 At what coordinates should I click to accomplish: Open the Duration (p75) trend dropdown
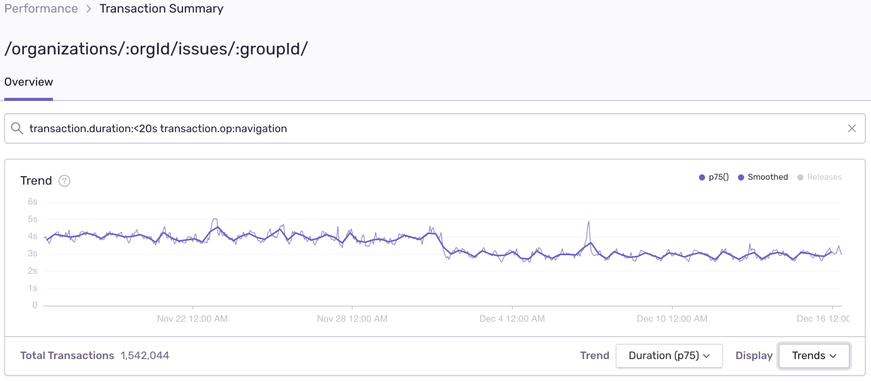pyautogui.click(x=669, y=356)
